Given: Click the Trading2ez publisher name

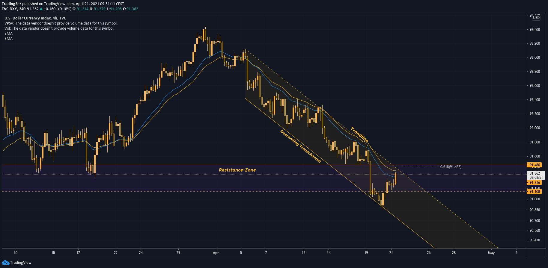Looking at the screenshot, I should [11, 4].
